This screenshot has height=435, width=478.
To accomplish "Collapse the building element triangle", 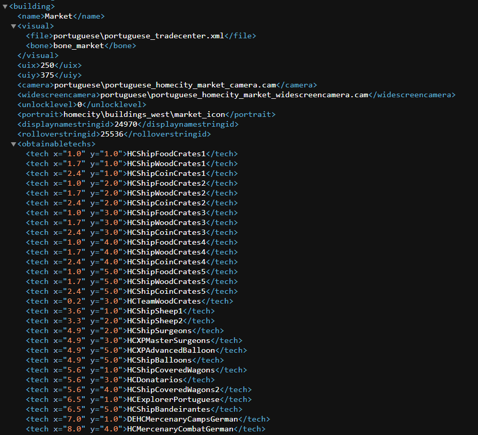I will (5, 7).
